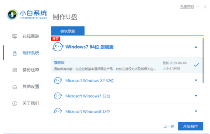This screenshot has height=134, width=210.
Task: Click the 其他设置 toolbox icon
Action: 15,87
